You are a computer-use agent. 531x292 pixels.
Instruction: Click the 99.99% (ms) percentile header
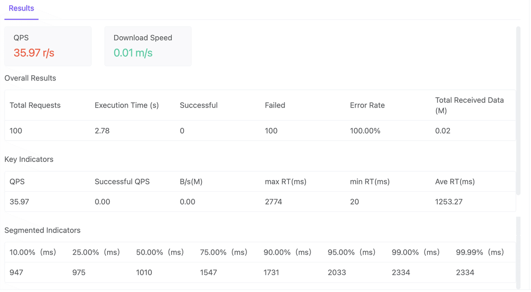point(480,252)
